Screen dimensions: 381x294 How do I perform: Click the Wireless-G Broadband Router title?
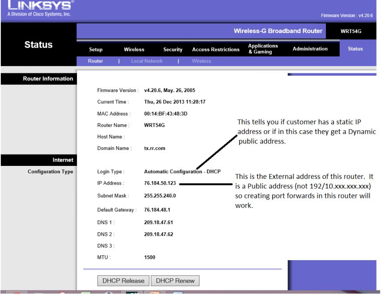[278, 31]
